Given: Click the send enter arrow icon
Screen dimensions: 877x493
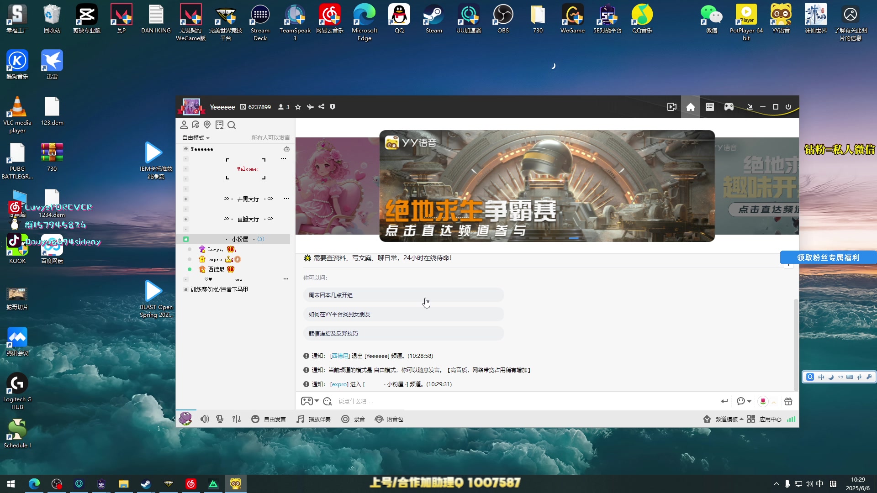Looking at the screenshot, I should [x=724, y=401].
